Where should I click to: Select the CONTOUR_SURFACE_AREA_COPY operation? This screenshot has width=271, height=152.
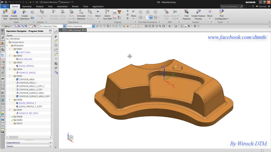[34, 96]
